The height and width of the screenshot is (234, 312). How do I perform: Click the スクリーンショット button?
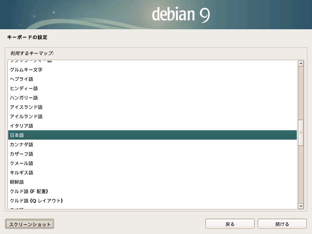pos(30,224)
